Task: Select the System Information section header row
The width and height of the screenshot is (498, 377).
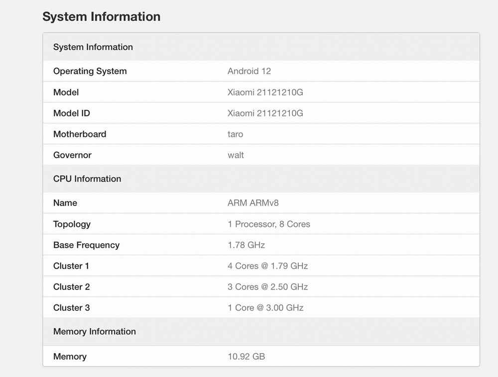Action: [93, 47]
